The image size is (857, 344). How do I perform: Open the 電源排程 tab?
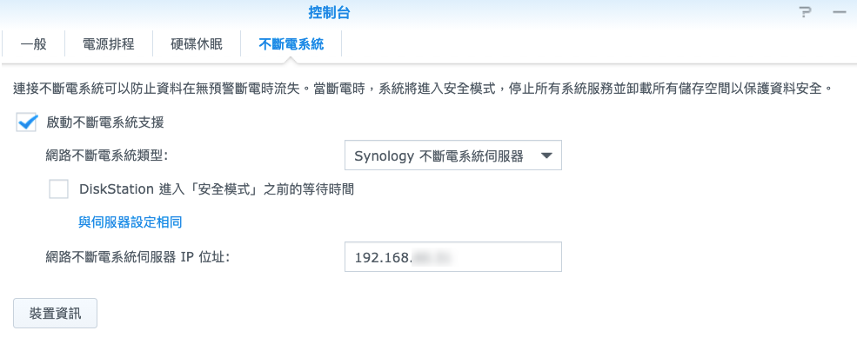[x=108, y=44]
